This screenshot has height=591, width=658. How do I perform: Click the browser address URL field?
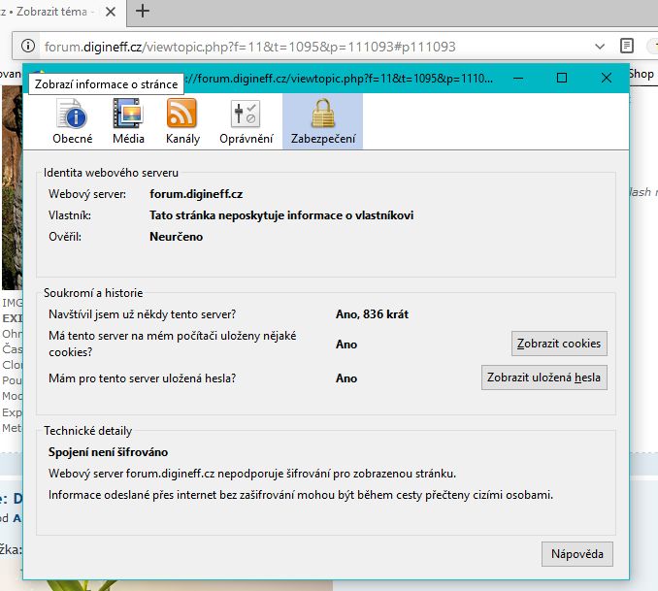[x=291, y=47]
